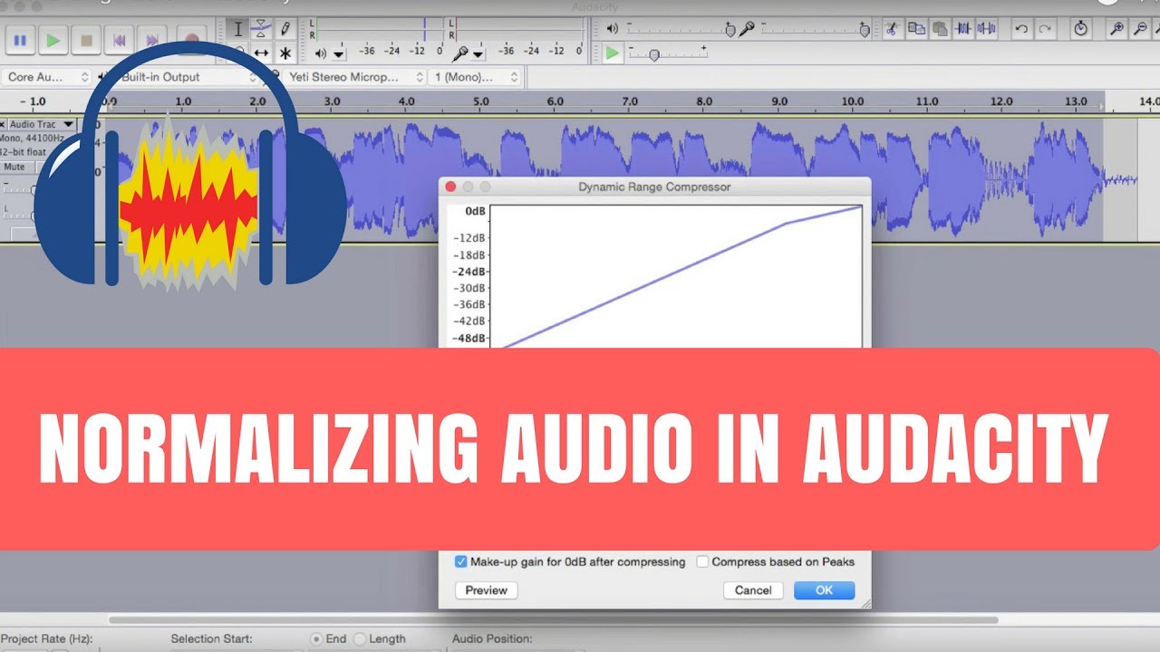Viewport: 1160px width, 652px height.
Task: Click the Stop transport button
Action: [87, 40]
